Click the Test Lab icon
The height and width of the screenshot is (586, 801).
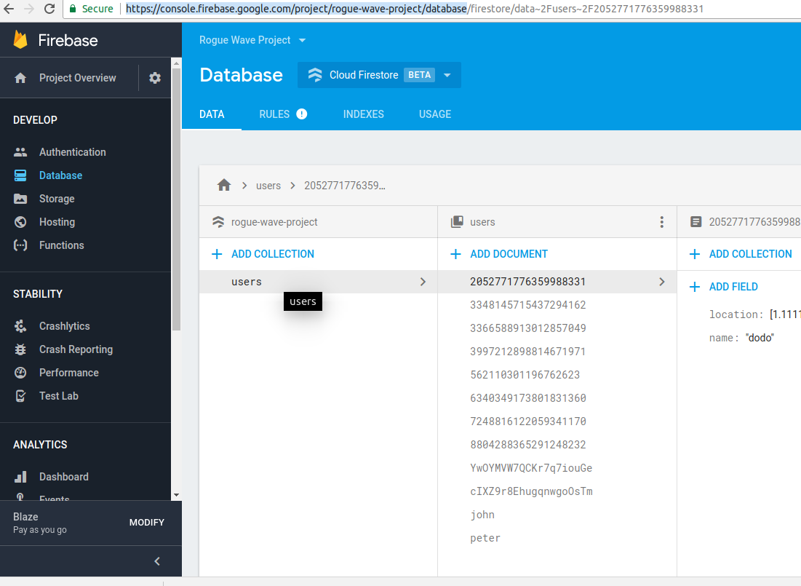20,396
